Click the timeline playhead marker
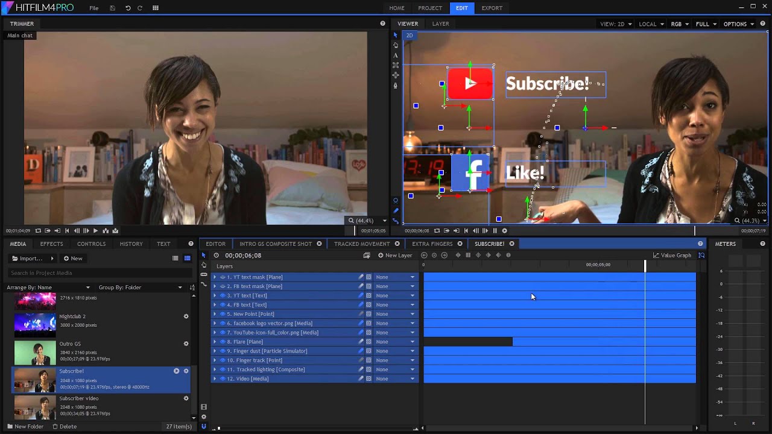This screenshot has width=772, height=434. click(645, 265)
